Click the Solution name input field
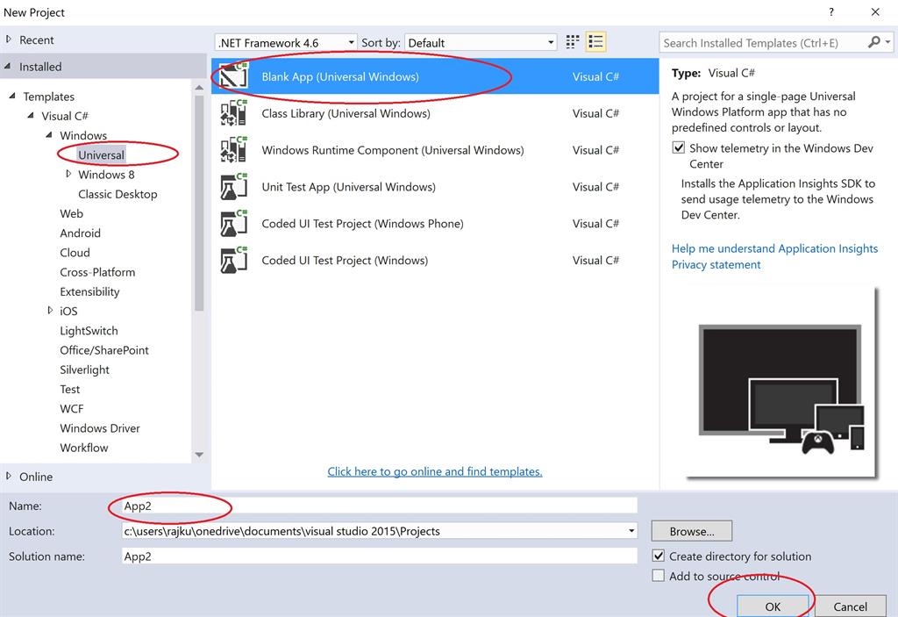Viewport: 898px width, 617px height. [379, 556]
